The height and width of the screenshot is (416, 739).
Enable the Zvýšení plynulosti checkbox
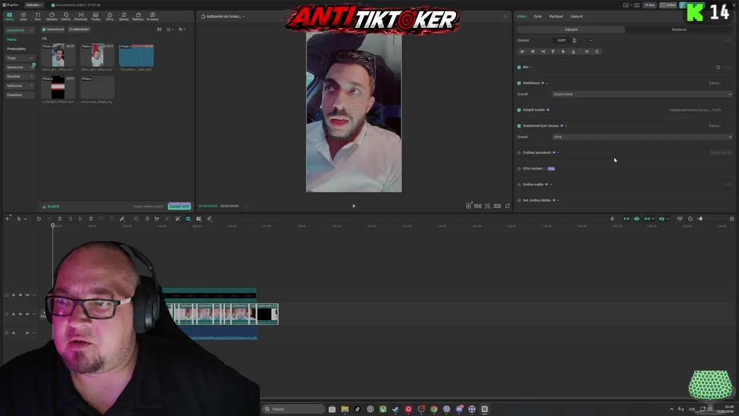tap(519, 153)
